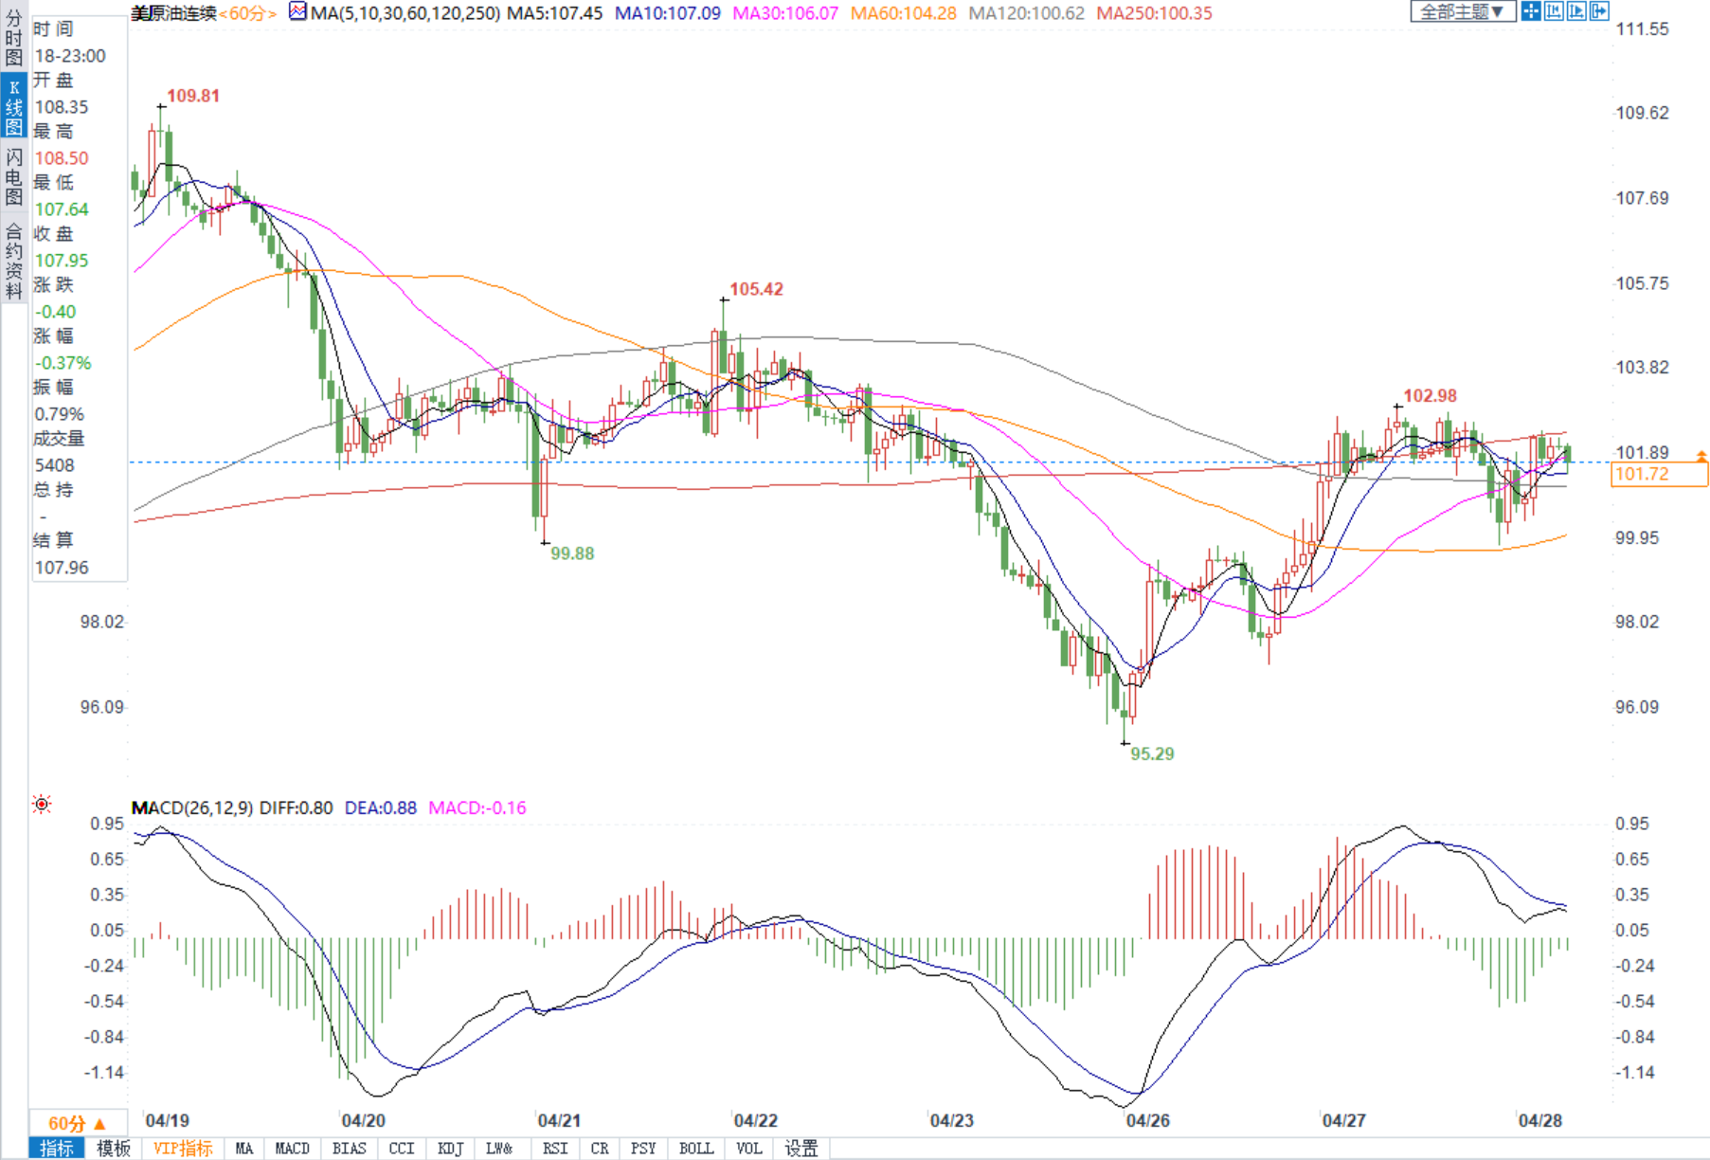
Task: Click the <60分> period label in title
Action: [x=247, y=13]
